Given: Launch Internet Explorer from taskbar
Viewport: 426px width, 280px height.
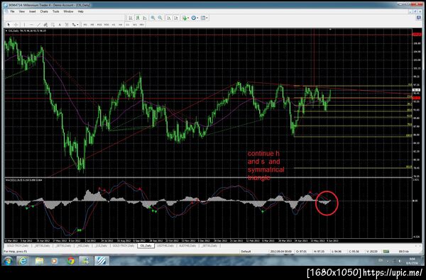Looking at the screenshot, I should tap(23, 261).
